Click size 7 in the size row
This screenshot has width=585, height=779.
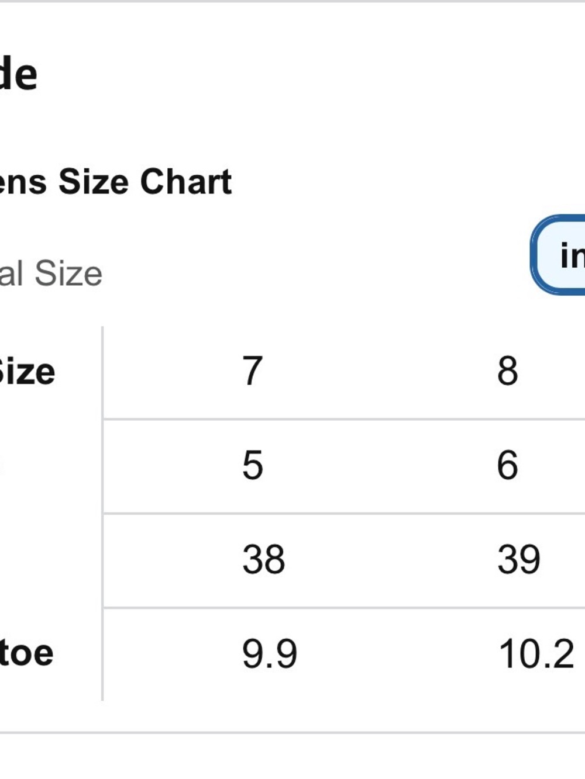coord(252,371)
